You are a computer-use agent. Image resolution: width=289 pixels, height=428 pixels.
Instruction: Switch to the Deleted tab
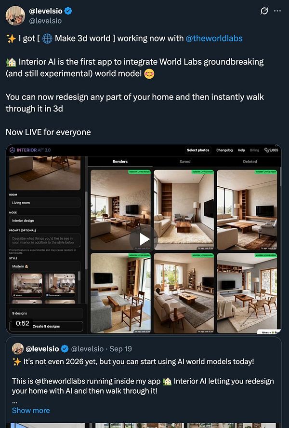coord(250,162)
